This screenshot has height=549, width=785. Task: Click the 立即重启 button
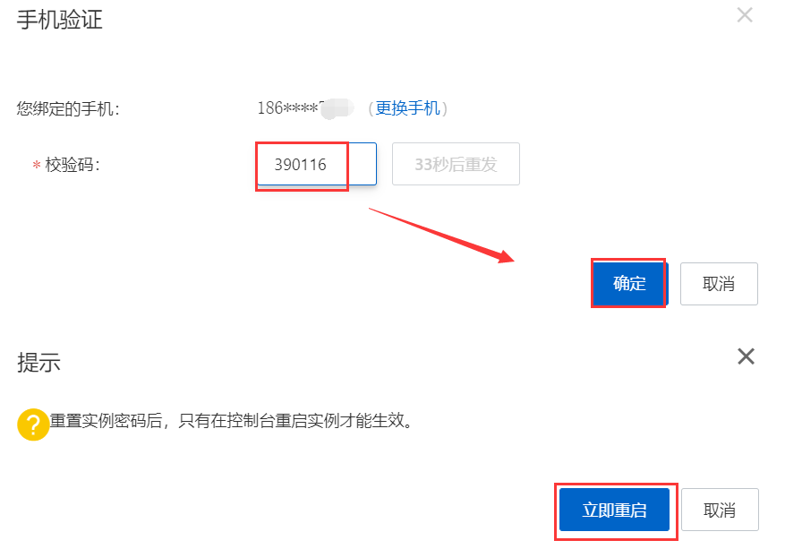coord(614,510)
